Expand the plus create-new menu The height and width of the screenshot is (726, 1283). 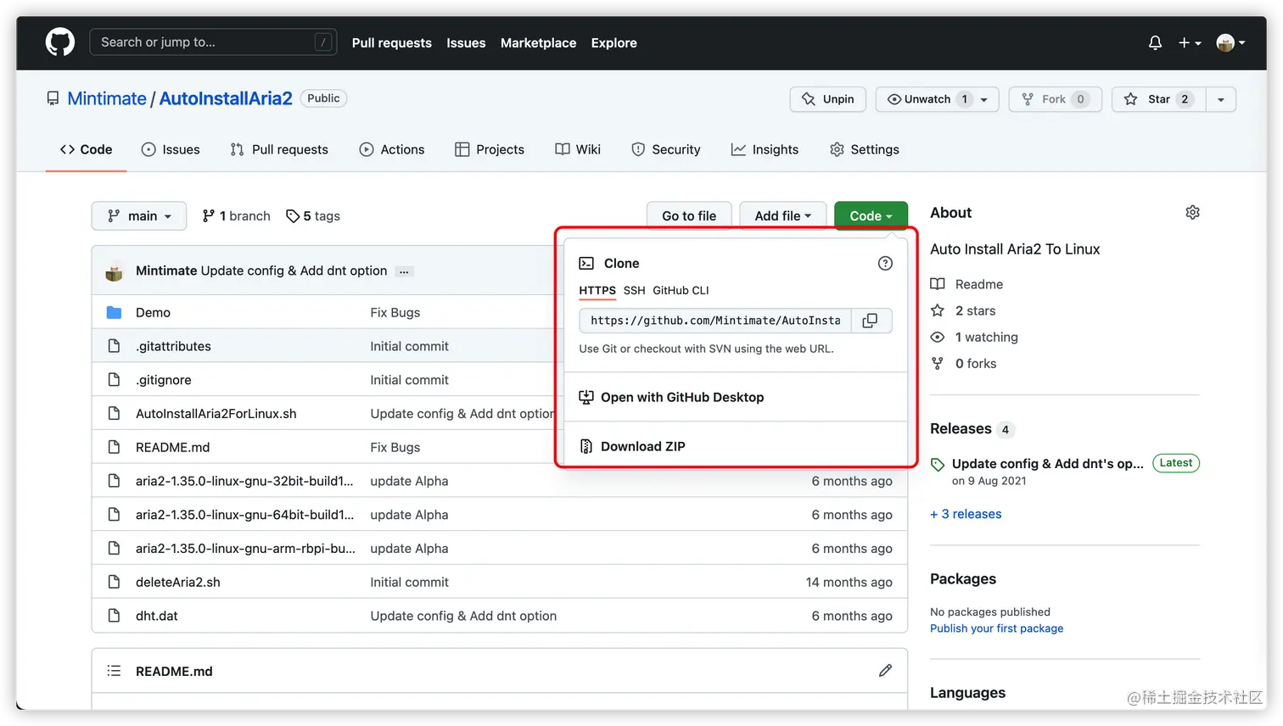click(x=1189, y=42)
